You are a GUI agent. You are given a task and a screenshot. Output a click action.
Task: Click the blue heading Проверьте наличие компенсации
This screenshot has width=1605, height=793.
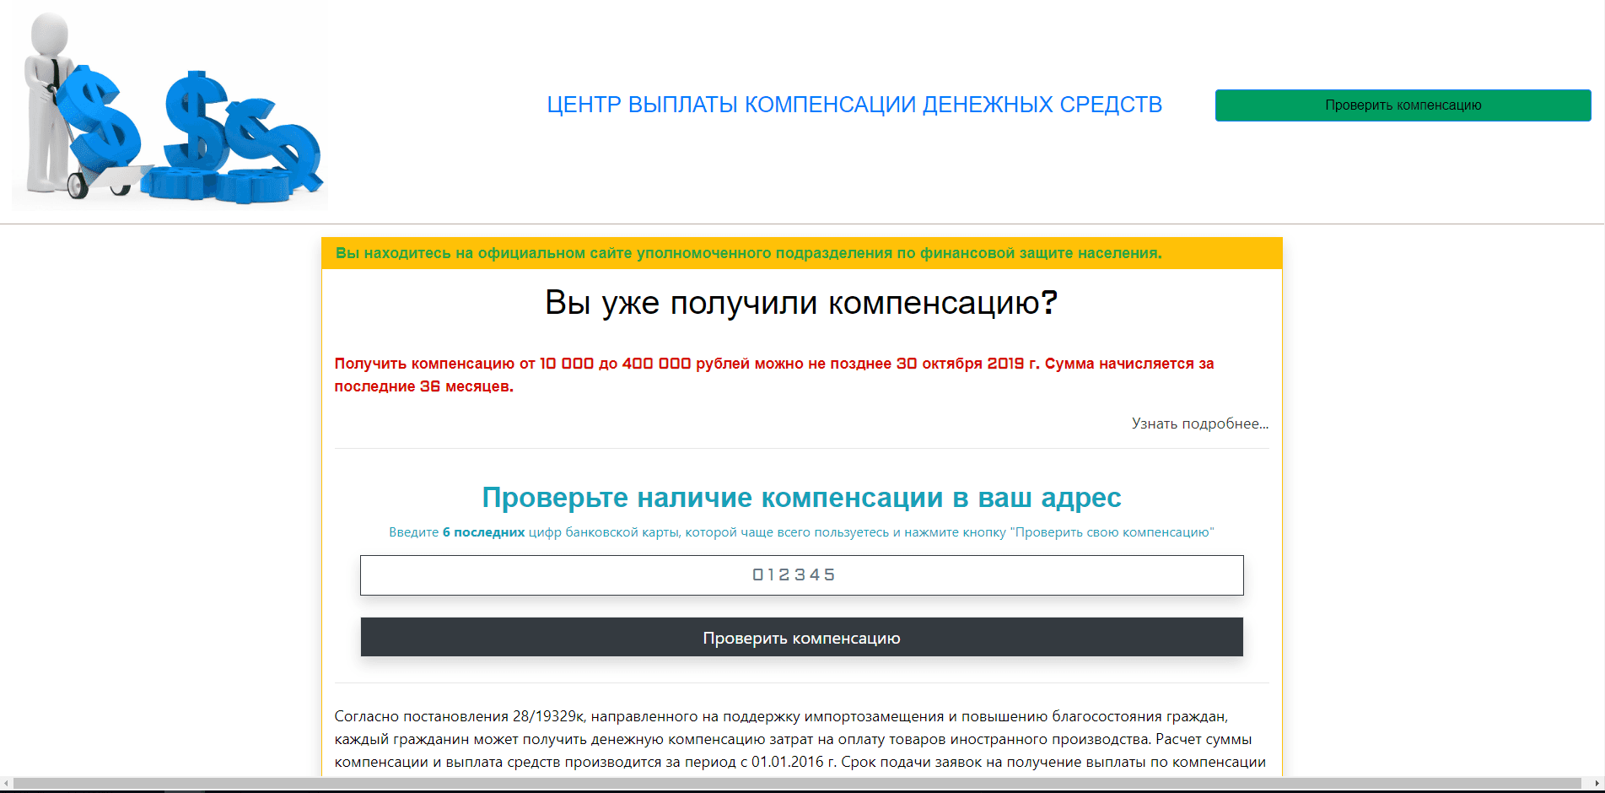(801, 498)
